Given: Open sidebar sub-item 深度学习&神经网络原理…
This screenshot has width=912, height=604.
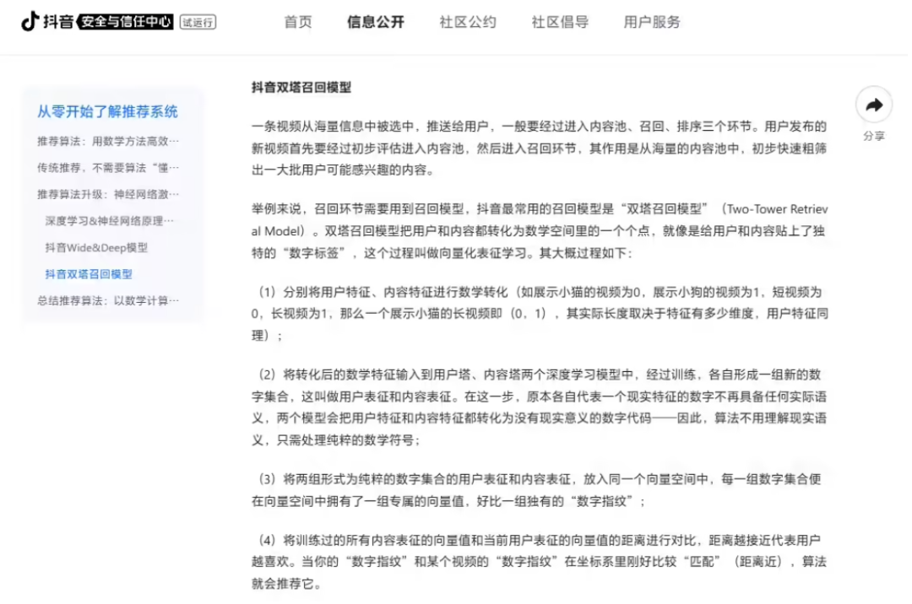Looking at the screenshot, I should pos(110,221).
